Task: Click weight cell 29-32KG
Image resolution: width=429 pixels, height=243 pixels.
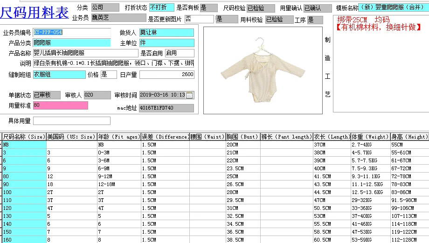Action: pyautogui.click(x=370, y=200)
